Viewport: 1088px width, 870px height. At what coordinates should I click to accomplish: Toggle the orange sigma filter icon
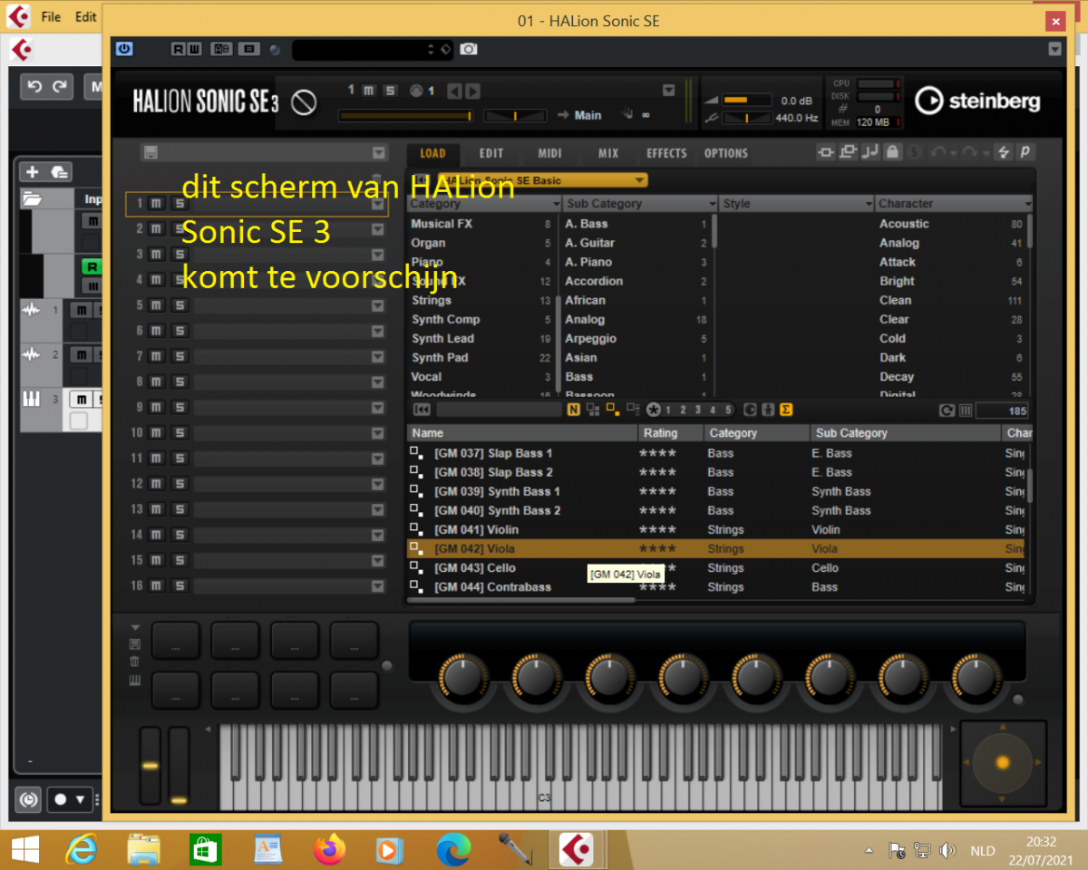click(786, 411)
